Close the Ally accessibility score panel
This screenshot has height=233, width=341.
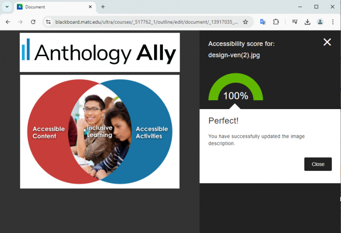327,42
